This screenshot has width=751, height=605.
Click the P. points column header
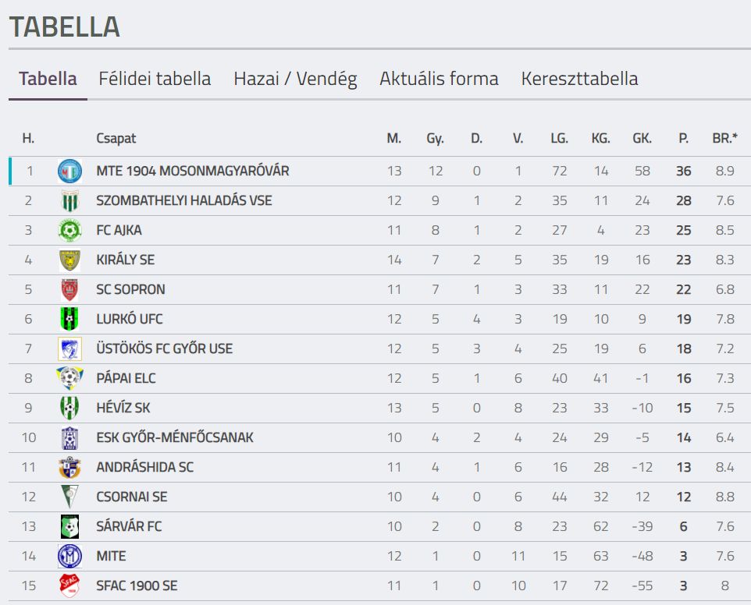(x=683, y=139)
